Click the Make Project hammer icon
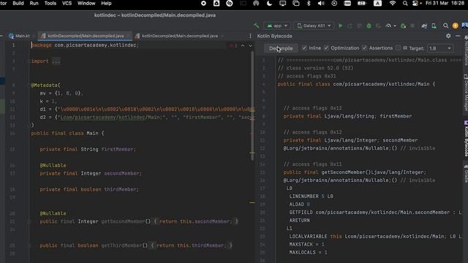Viewport: 468px width, 263px height. point(257,26)
